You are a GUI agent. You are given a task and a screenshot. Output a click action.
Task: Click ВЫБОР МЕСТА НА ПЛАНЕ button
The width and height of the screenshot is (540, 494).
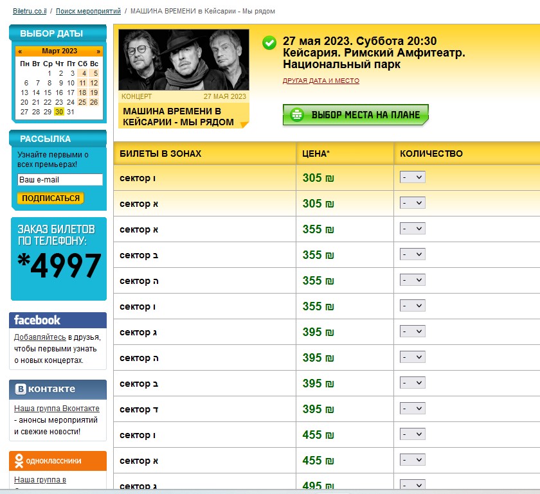pyautogui.click(x=355, y=115)
